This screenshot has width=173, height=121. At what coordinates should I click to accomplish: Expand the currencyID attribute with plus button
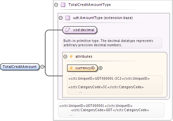tap(100, 68)
